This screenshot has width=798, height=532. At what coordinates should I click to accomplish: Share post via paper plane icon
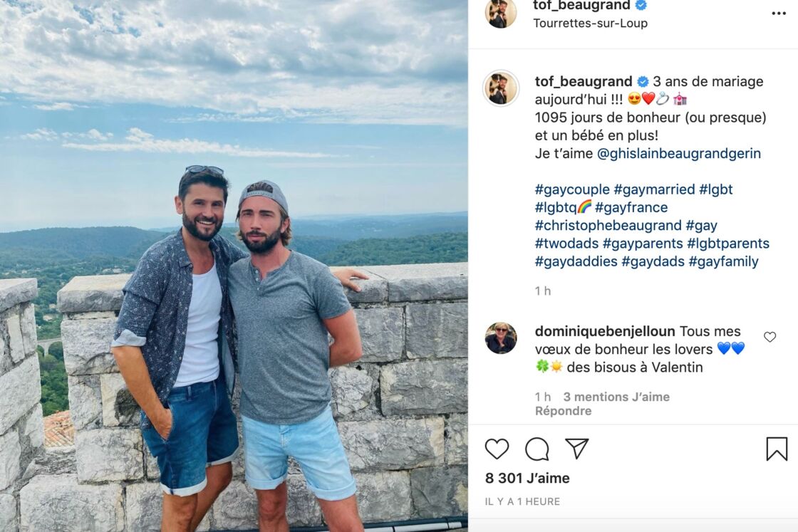[576, 449]
